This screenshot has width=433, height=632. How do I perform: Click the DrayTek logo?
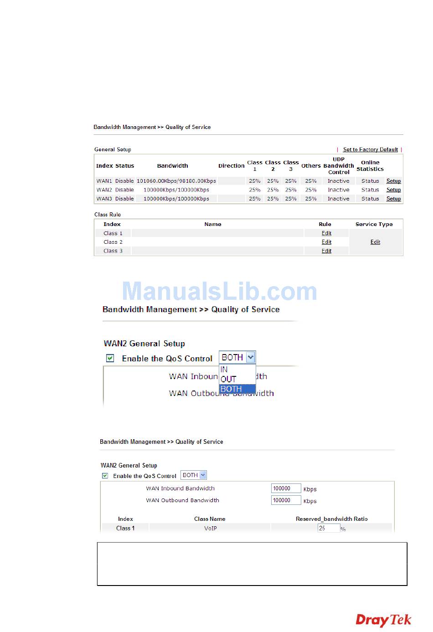point(383,620)
